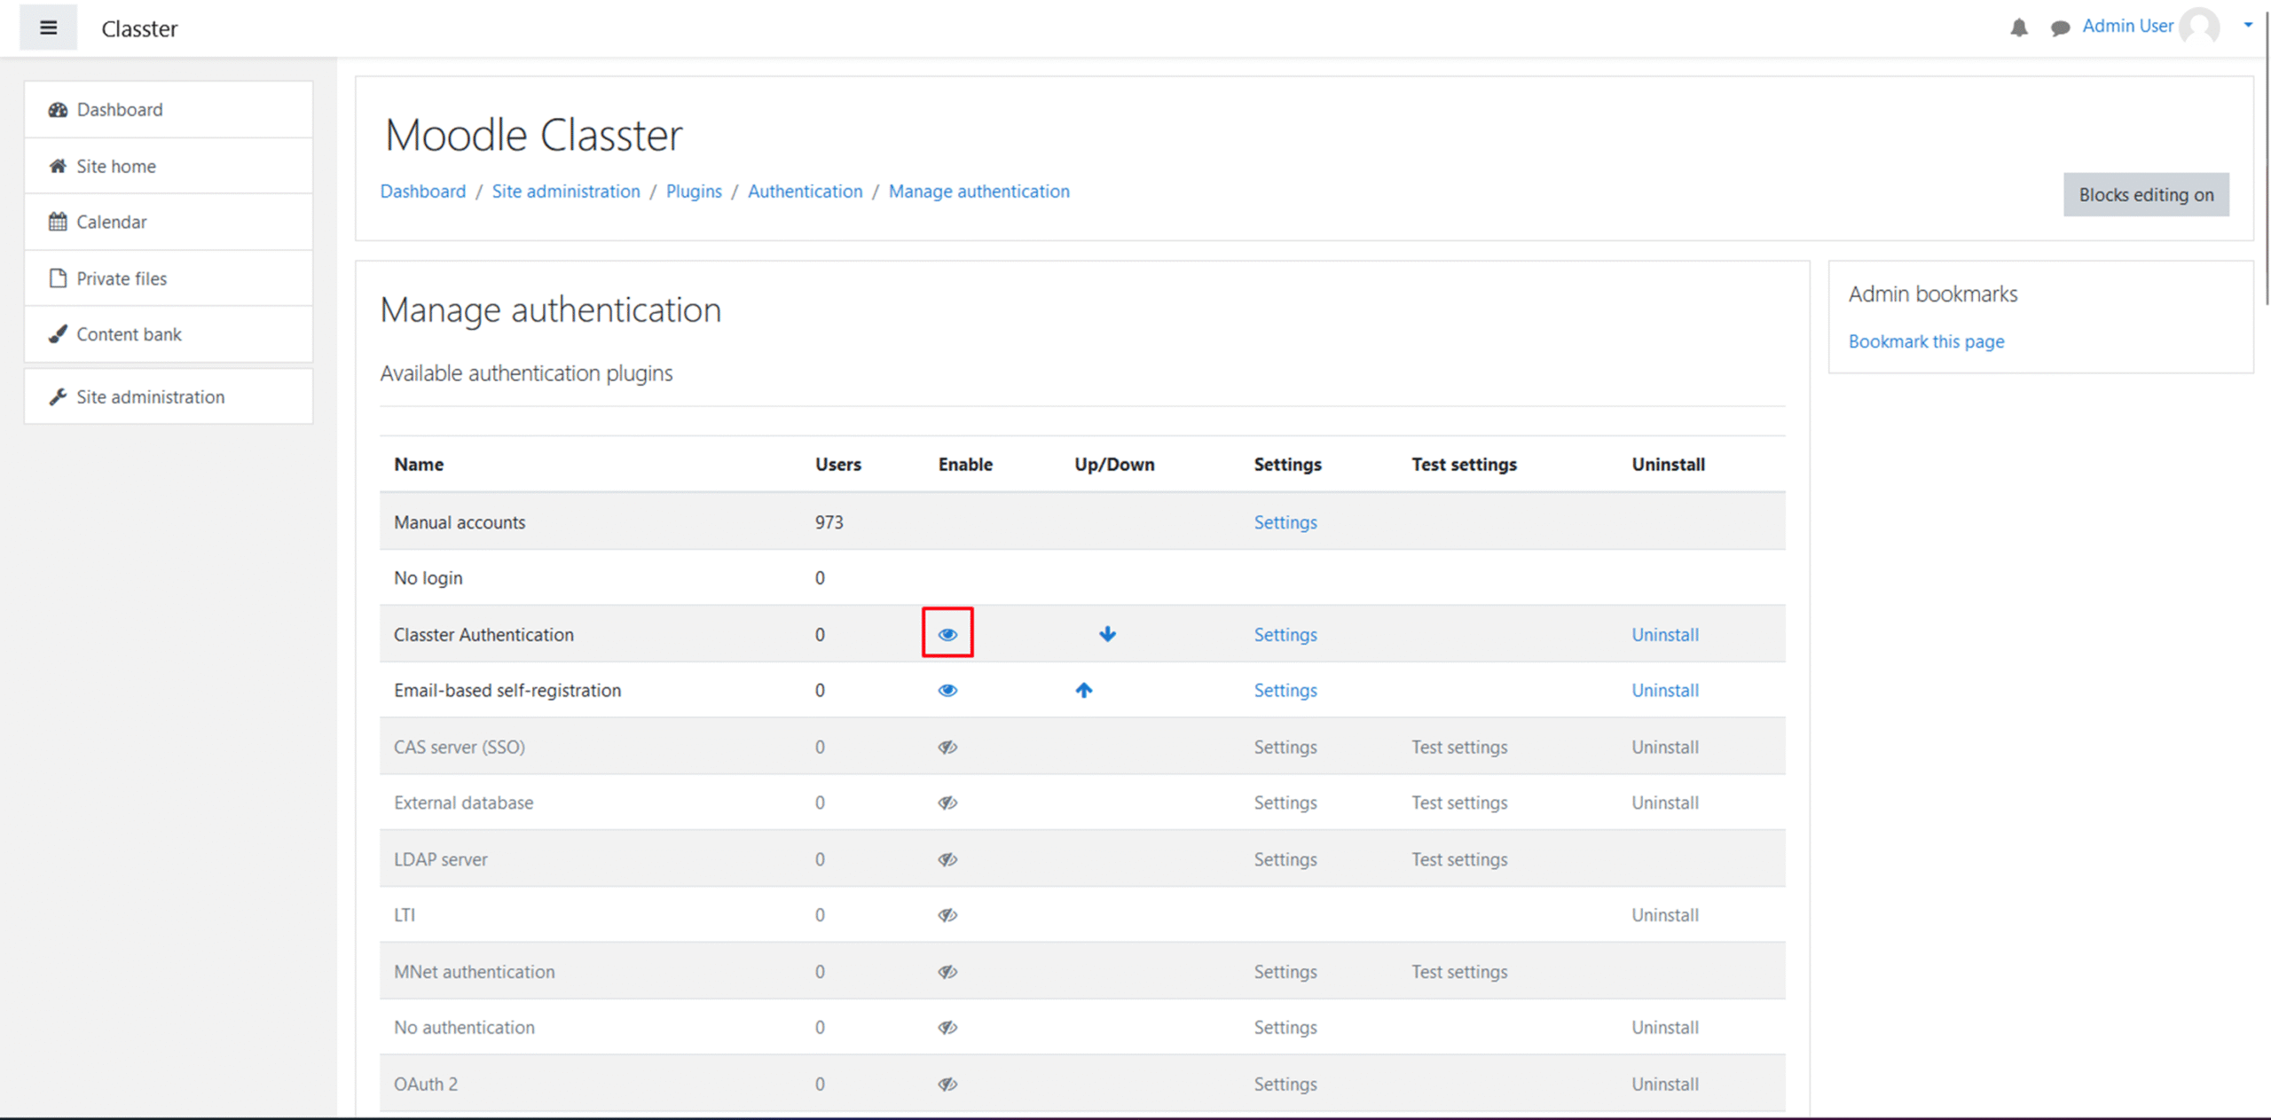Enable No authentication via crossed eye
Screen dimensions: 2271x1120
pyautogui.click(x=947, y=1028)
